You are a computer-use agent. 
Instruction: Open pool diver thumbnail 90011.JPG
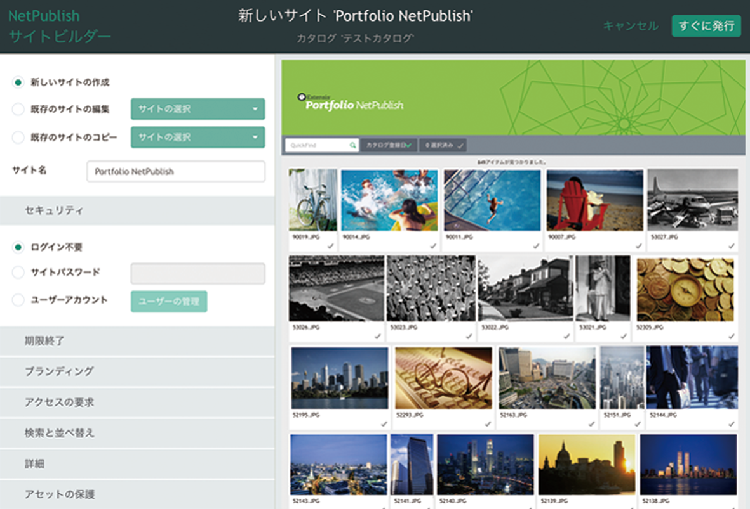tap(492, 200)
